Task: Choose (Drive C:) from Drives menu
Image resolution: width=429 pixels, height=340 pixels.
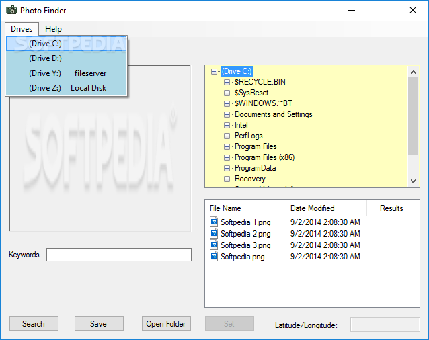Action: tap(67, 44)
